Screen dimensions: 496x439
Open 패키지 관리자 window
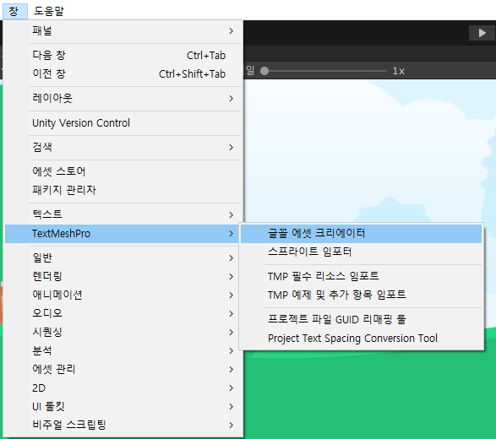(x=123, y=190)
